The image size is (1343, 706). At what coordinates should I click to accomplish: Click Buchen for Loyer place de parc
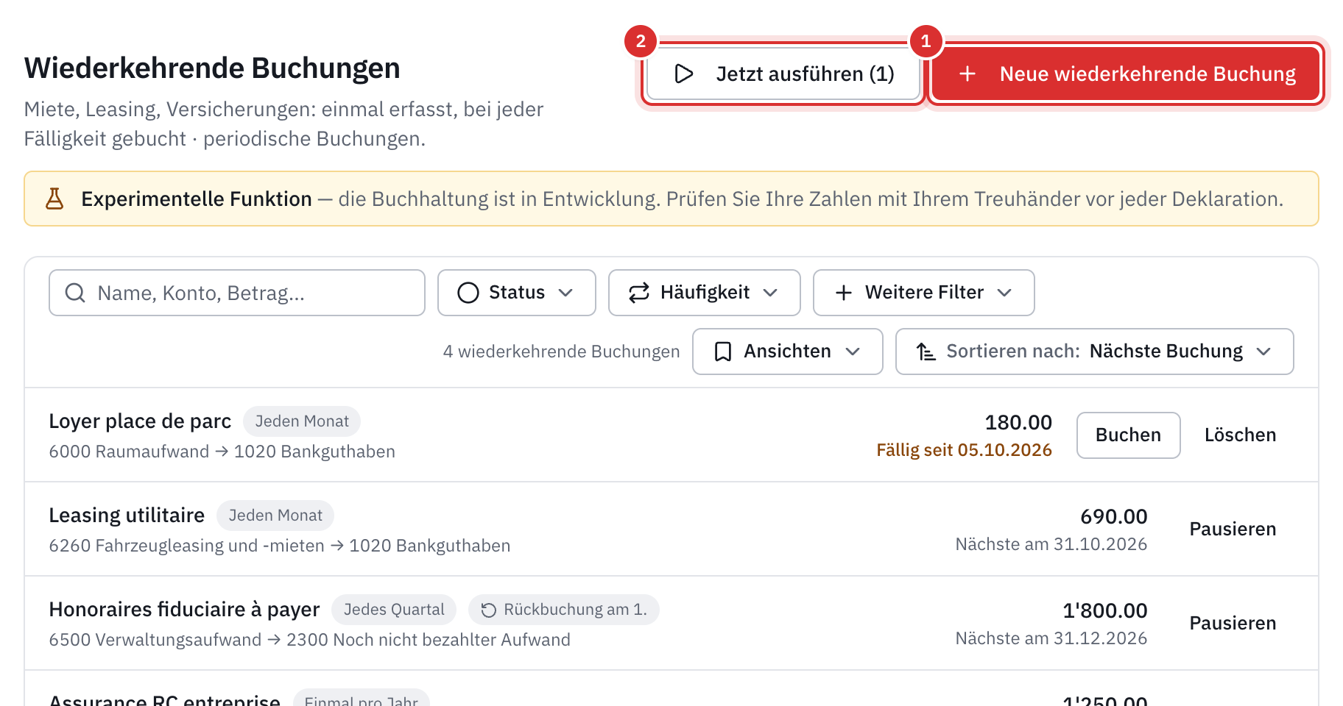(x=1129, y=435)
